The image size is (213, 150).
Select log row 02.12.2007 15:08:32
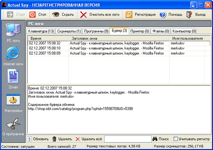tap(119, 43)
